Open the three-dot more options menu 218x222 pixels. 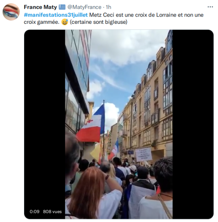point(210,7)
